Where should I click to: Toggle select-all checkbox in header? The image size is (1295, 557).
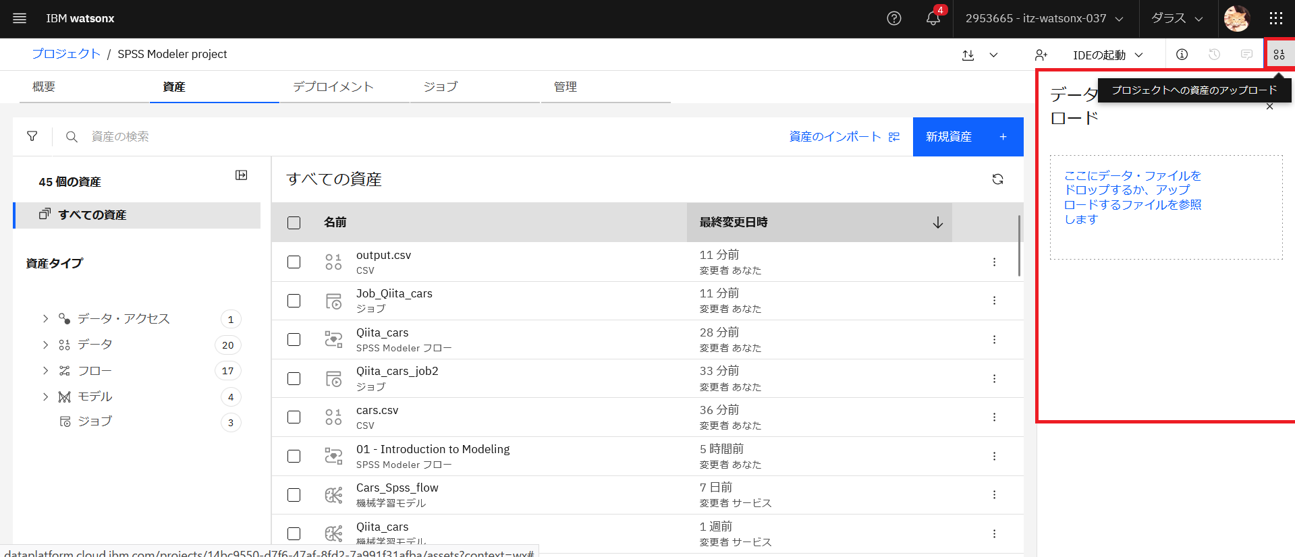click(294, 223)
